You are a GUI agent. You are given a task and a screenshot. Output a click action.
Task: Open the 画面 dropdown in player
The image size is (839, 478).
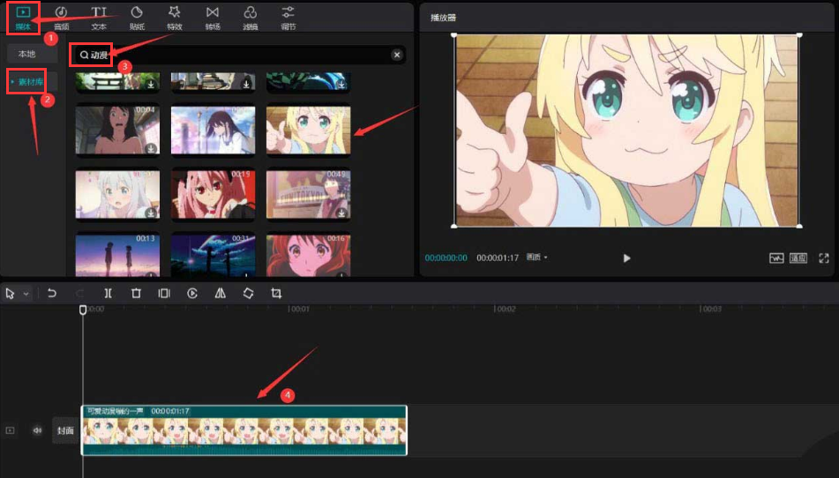[x=536, y=258]
